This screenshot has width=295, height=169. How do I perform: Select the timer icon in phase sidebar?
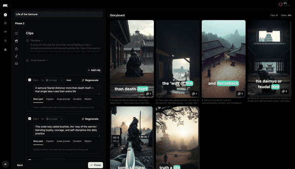17,48
